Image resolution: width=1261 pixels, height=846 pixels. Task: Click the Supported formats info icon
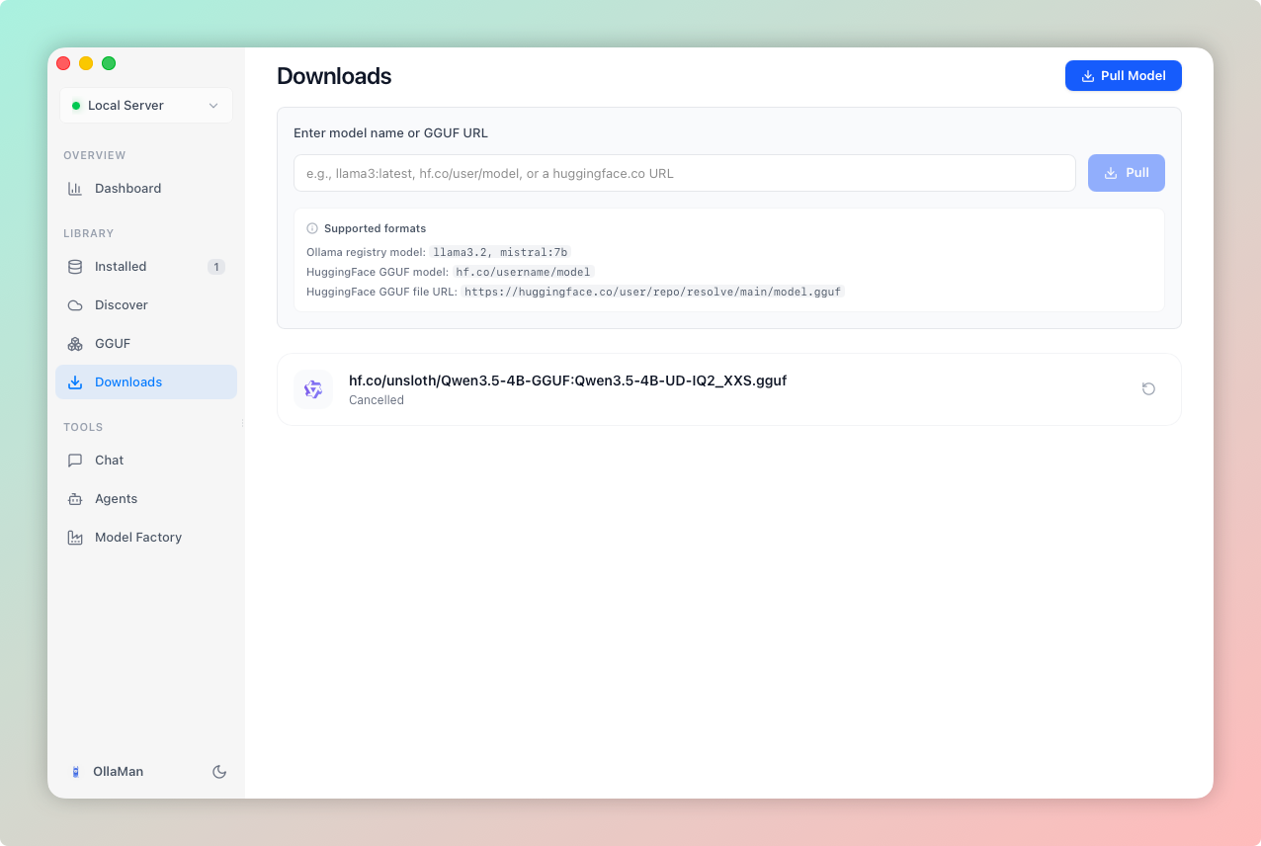312,228
